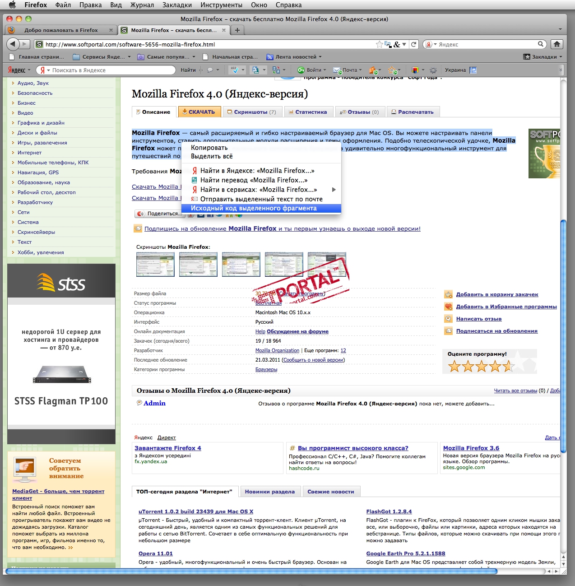Open the tab list dropdown arrow
This screenshot has width=575, height=586.
560,29
